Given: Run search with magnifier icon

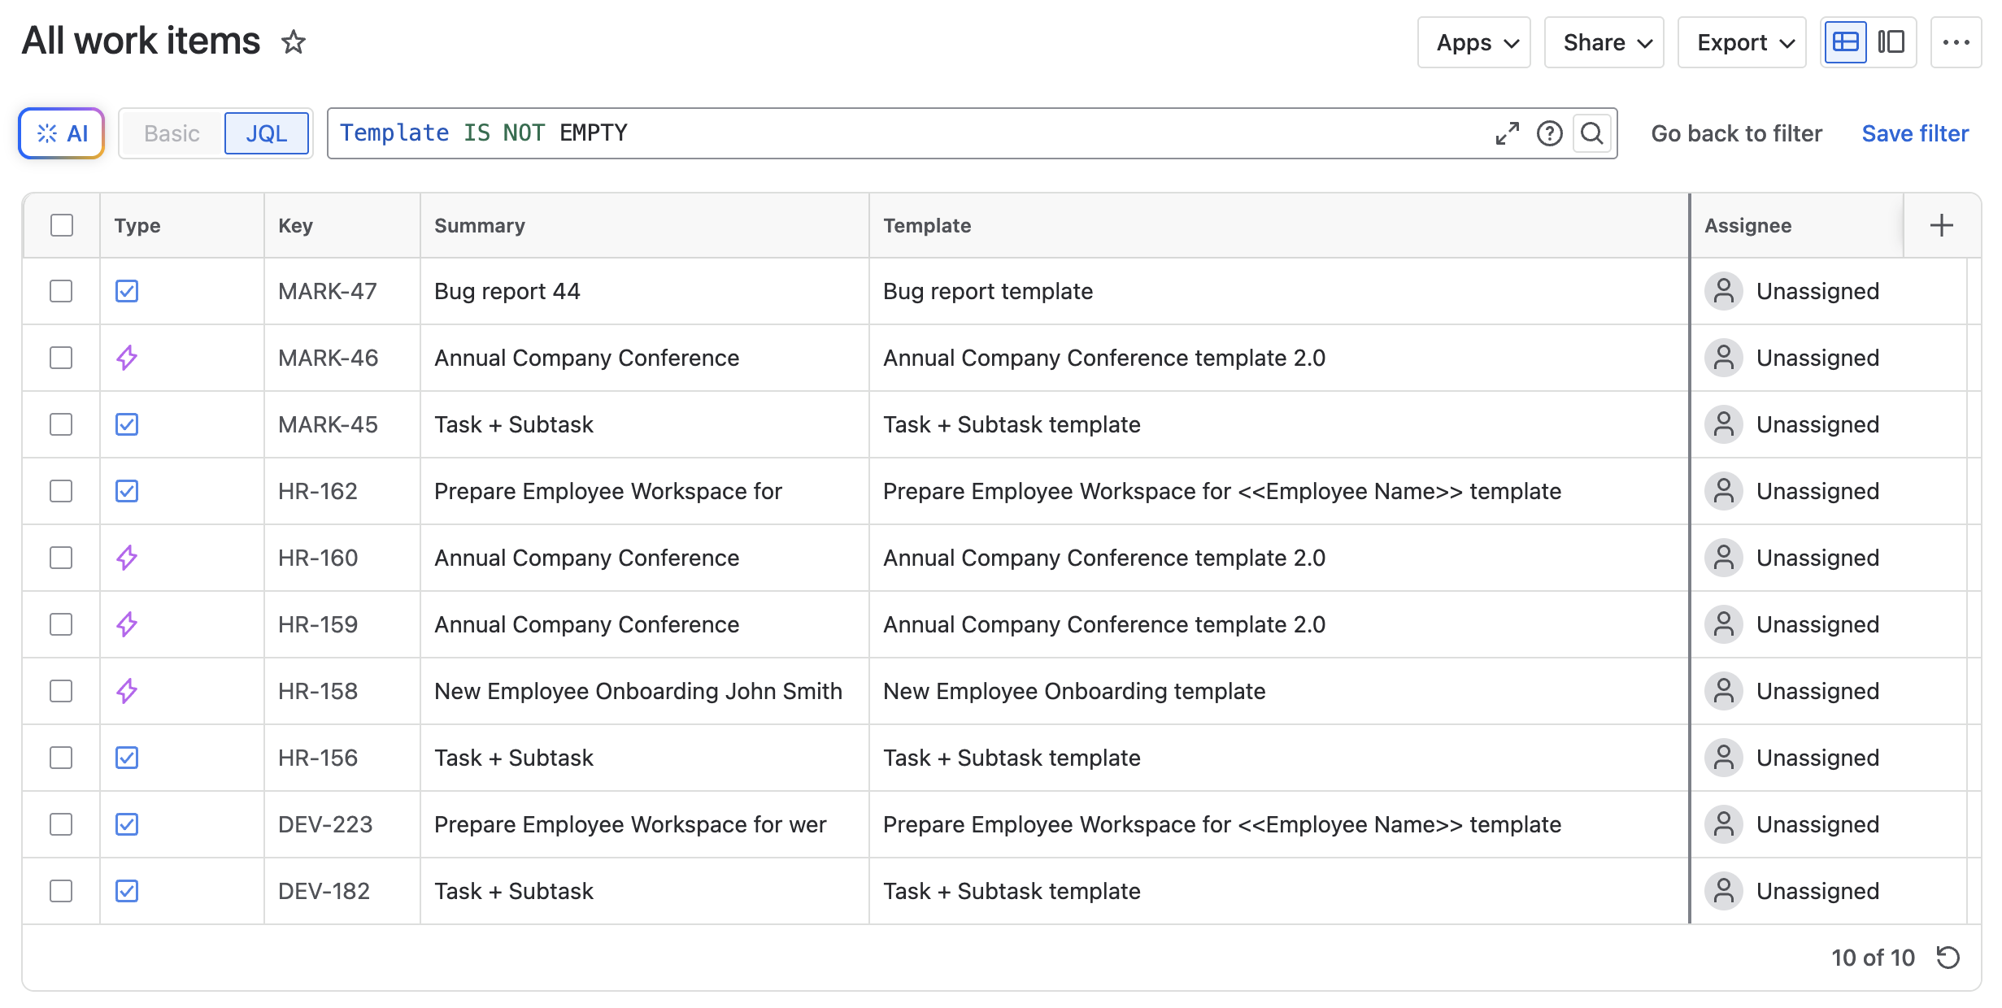Looking at the screenshot, I should [x=1592, y=133].
